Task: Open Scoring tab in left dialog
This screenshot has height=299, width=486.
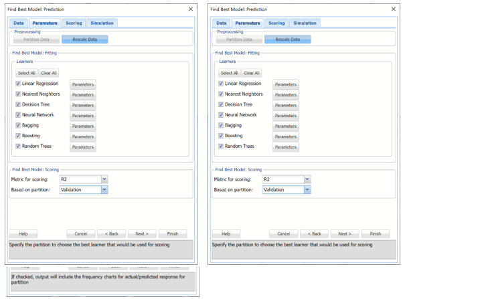Action: (74, 23)
